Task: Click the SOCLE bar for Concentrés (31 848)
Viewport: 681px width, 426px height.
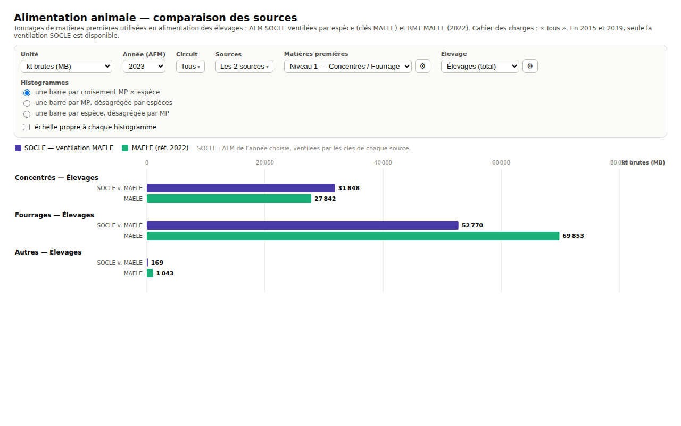Action: (241, 188)
